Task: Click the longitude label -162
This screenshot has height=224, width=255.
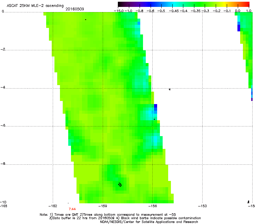Action: (53, 206)
